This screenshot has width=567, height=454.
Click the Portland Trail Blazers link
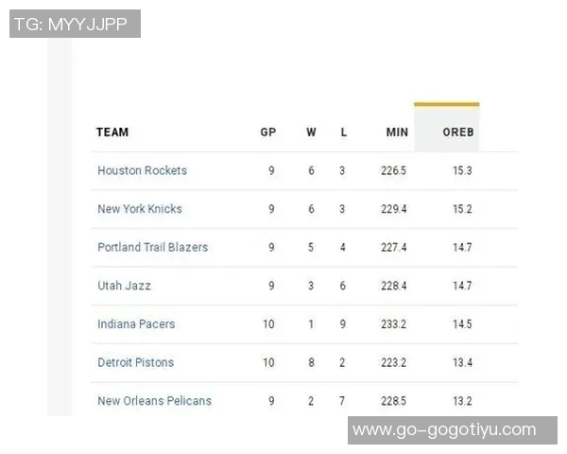[152, 248]
